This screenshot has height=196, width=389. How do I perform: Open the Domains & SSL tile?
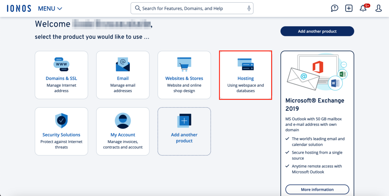point(61,75)
